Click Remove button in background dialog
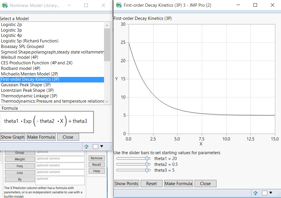 point(97,158)
